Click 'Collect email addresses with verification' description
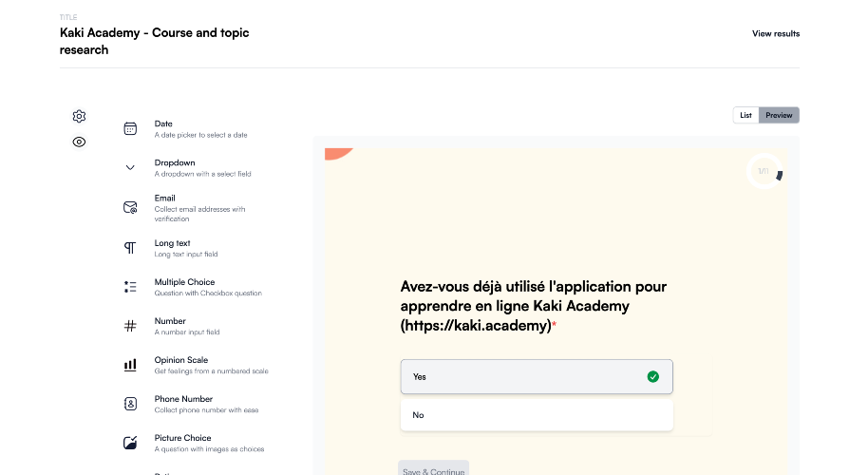 (199, 215)
